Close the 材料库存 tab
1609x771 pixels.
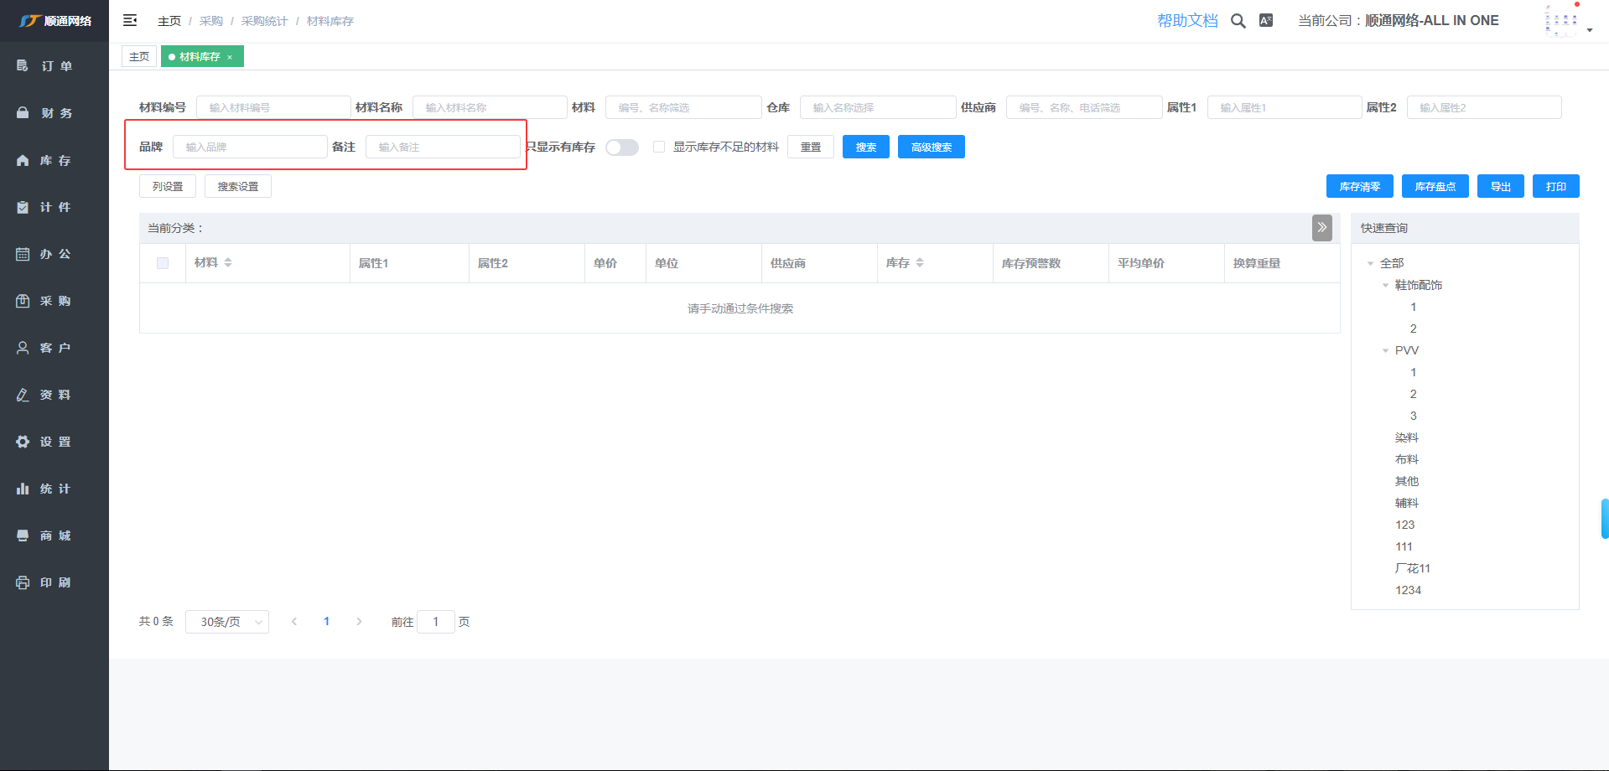(x=230, y=58)
